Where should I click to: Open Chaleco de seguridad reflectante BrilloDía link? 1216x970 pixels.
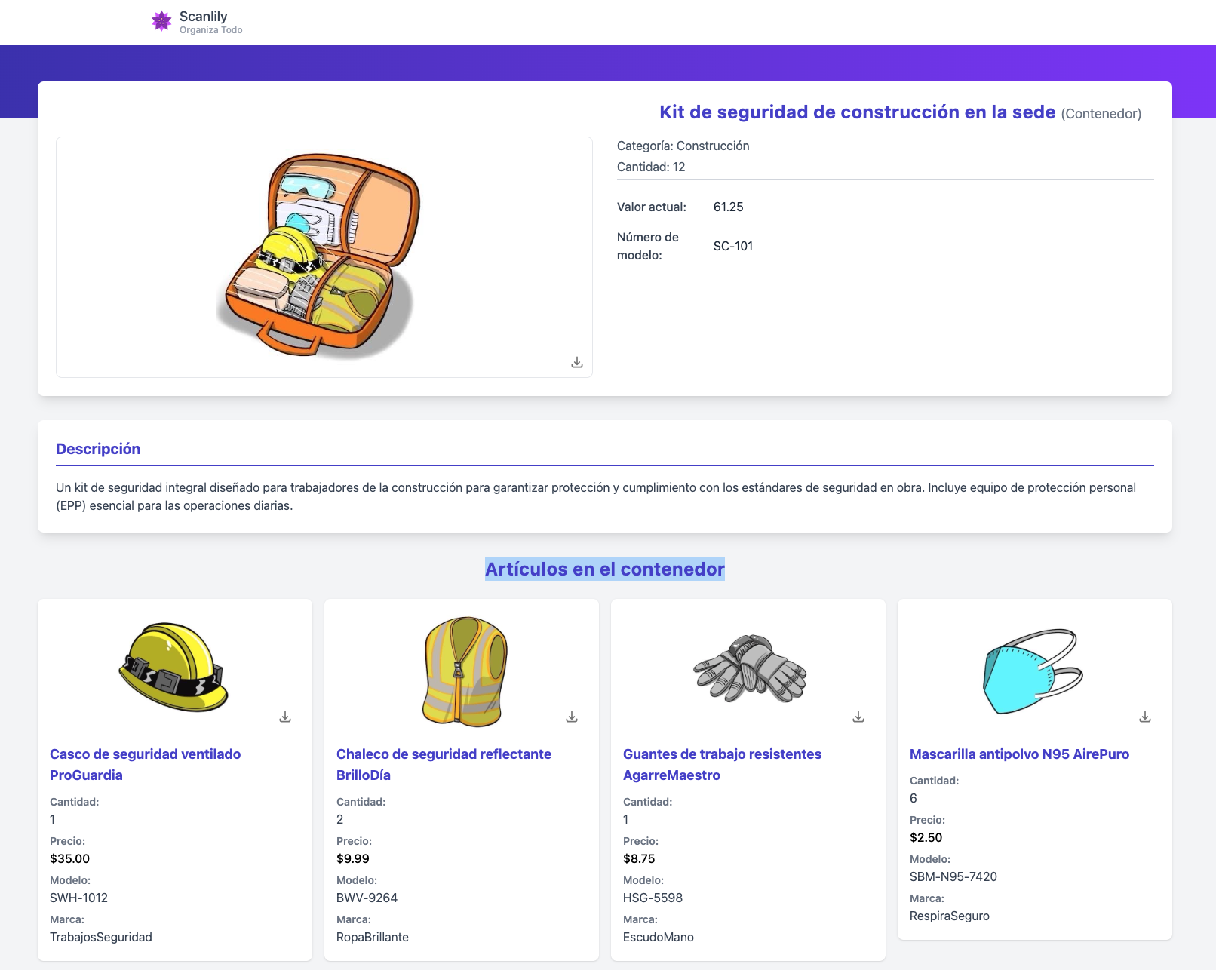coord(444,764)
